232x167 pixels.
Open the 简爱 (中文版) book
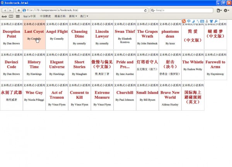[193, 35]
